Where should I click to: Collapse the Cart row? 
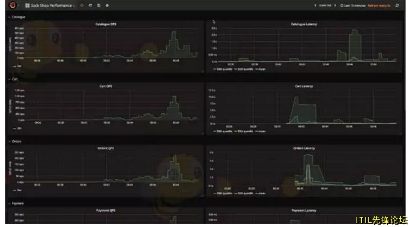pyautogui.click(x=13, y=79)
